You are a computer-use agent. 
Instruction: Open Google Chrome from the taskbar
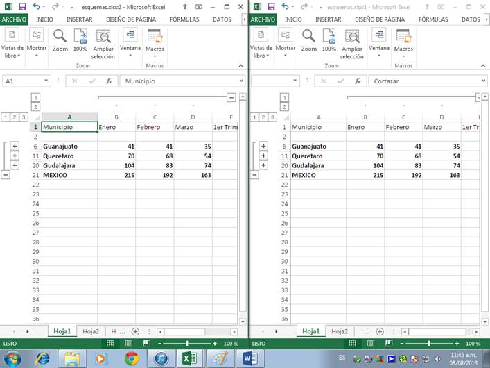coord(132,358)
